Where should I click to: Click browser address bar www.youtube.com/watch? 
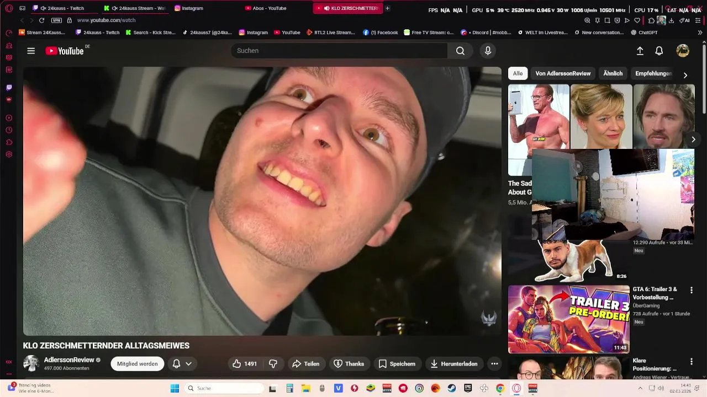coord(106,20)
